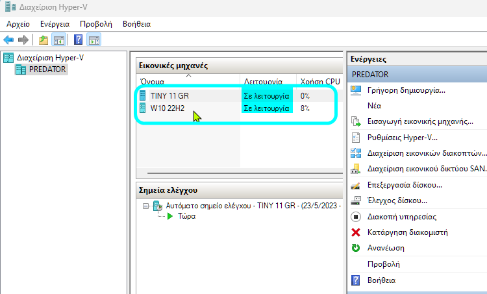The width and height of the screenshot is (487, 294).
Task: Select the Τώρα checkpoint entry
Action: click(186, 216)
